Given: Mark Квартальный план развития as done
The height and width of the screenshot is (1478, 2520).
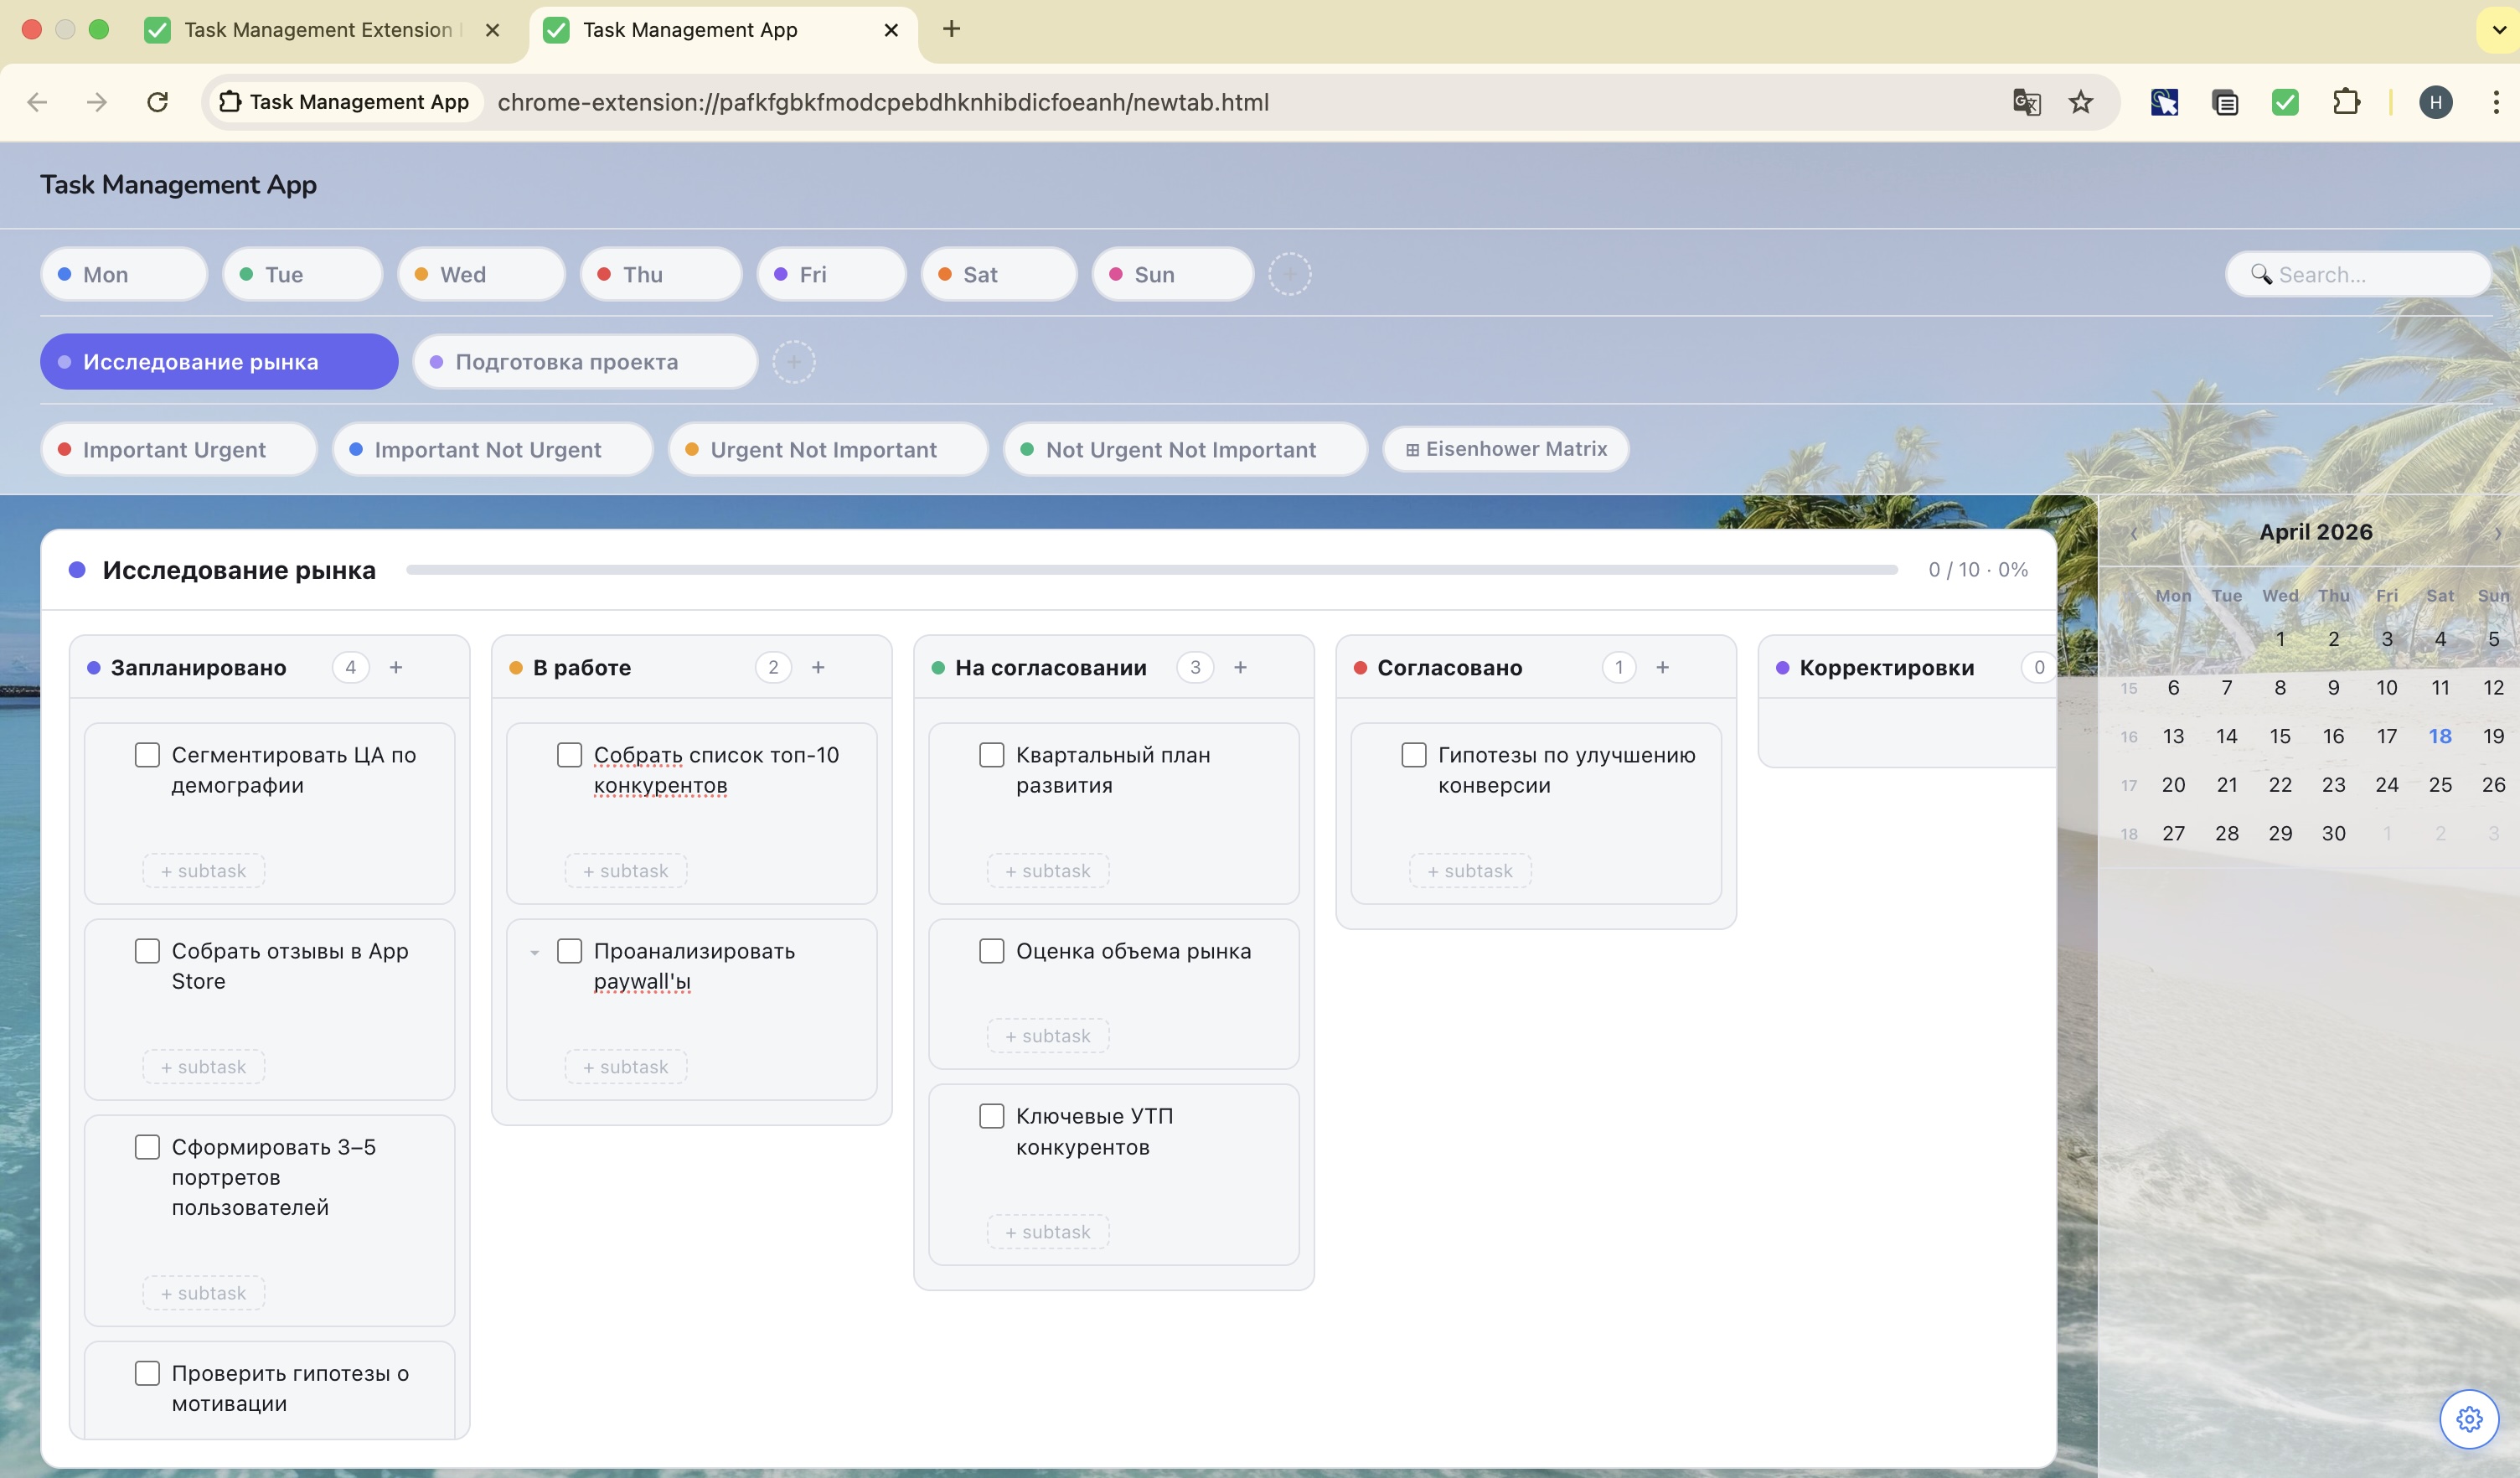Looking at the screenshot, I should (991, 755).
